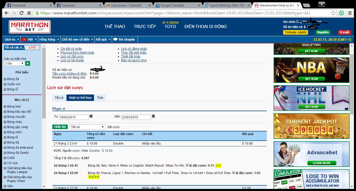Open the Tất cả bet type dropdown
Image resolution: width=356 pixels, height=191 pixels.
(x=88, y=127)
